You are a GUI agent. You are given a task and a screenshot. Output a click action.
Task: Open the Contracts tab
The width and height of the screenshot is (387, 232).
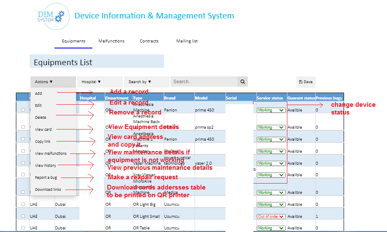click(149, 41)
